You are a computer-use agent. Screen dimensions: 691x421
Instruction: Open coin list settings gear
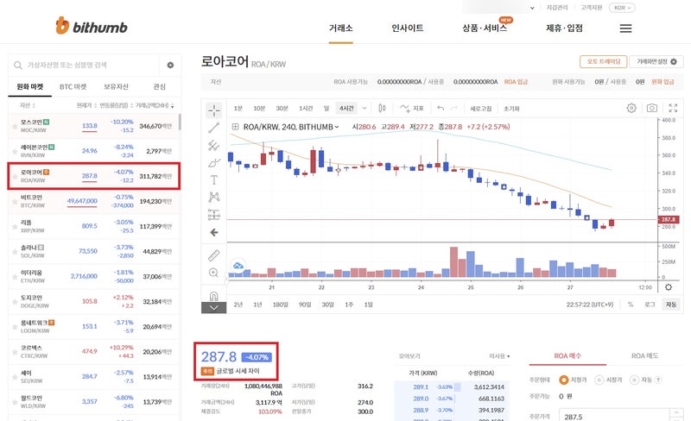(170, 66)
